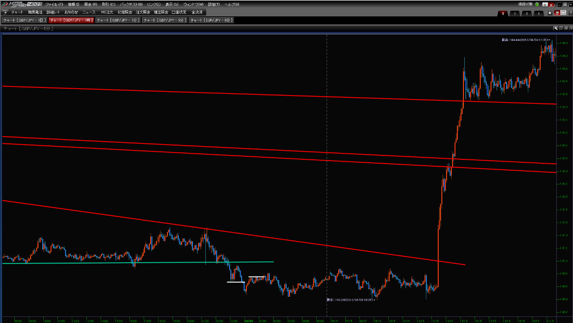Select workspace tab 3
The width and height of the screenshot is (573, 323).
click(527, 13)
